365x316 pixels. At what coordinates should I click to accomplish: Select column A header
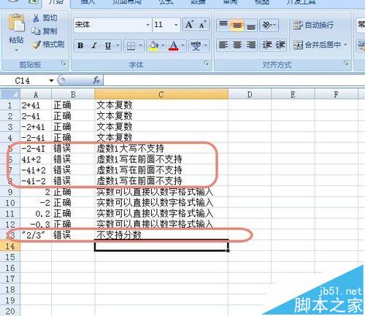(x=36, y=94)
